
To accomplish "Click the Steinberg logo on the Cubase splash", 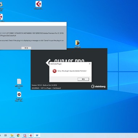I will tap(98, 86).
